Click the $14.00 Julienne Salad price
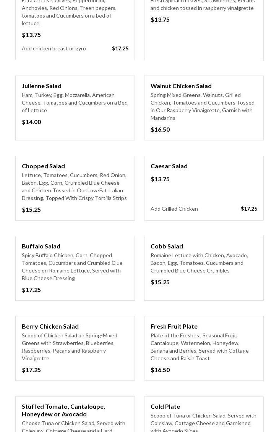Screen dimensions: 279x432 click(x=31, y=122)
